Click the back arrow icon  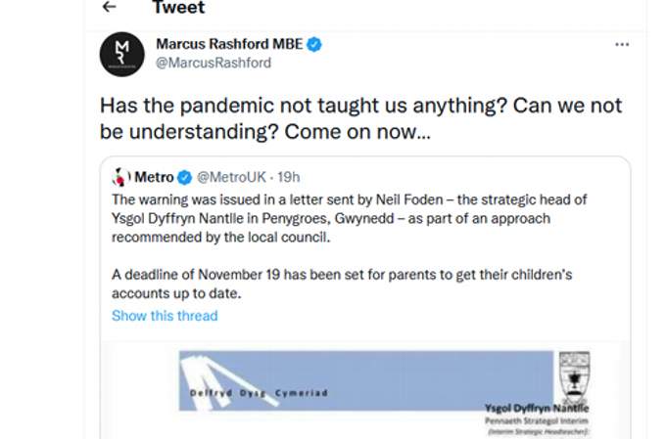click(x=109, y=8)
